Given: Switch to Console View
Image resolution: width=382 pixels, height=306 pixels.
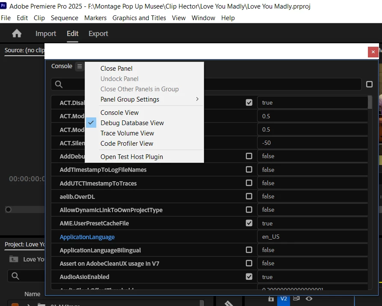Looking at the screenshot, I should pos(120,113).
